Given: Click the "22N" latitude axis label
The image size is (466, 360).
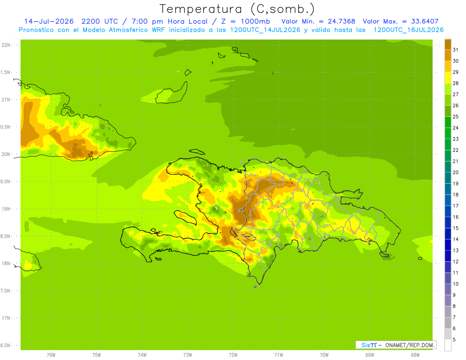Looking at the screenshot, I should coord(6,45).
